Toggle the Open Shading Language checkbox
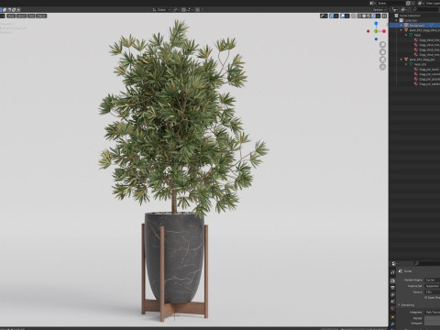 (425, 298)
